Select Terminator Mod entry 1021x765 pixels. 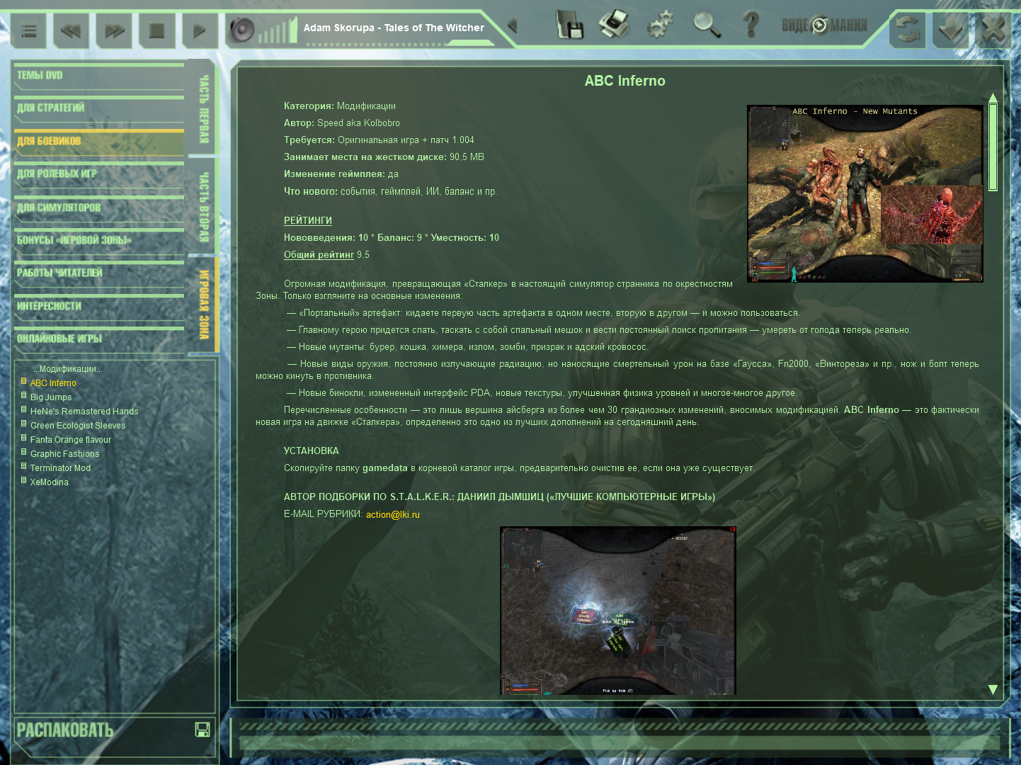click(x=60, y=468)
